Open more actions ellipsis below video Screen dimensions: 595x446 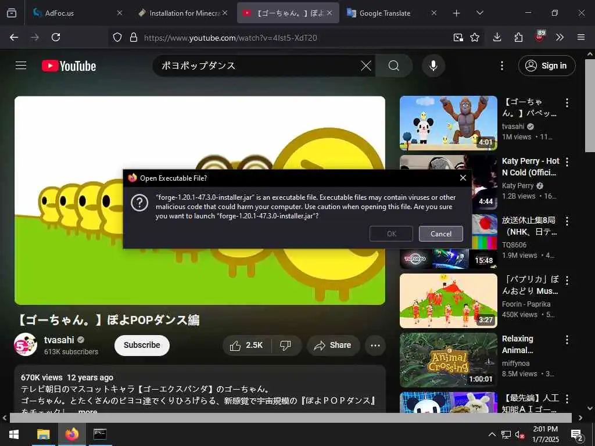click(x=375, y=345)
